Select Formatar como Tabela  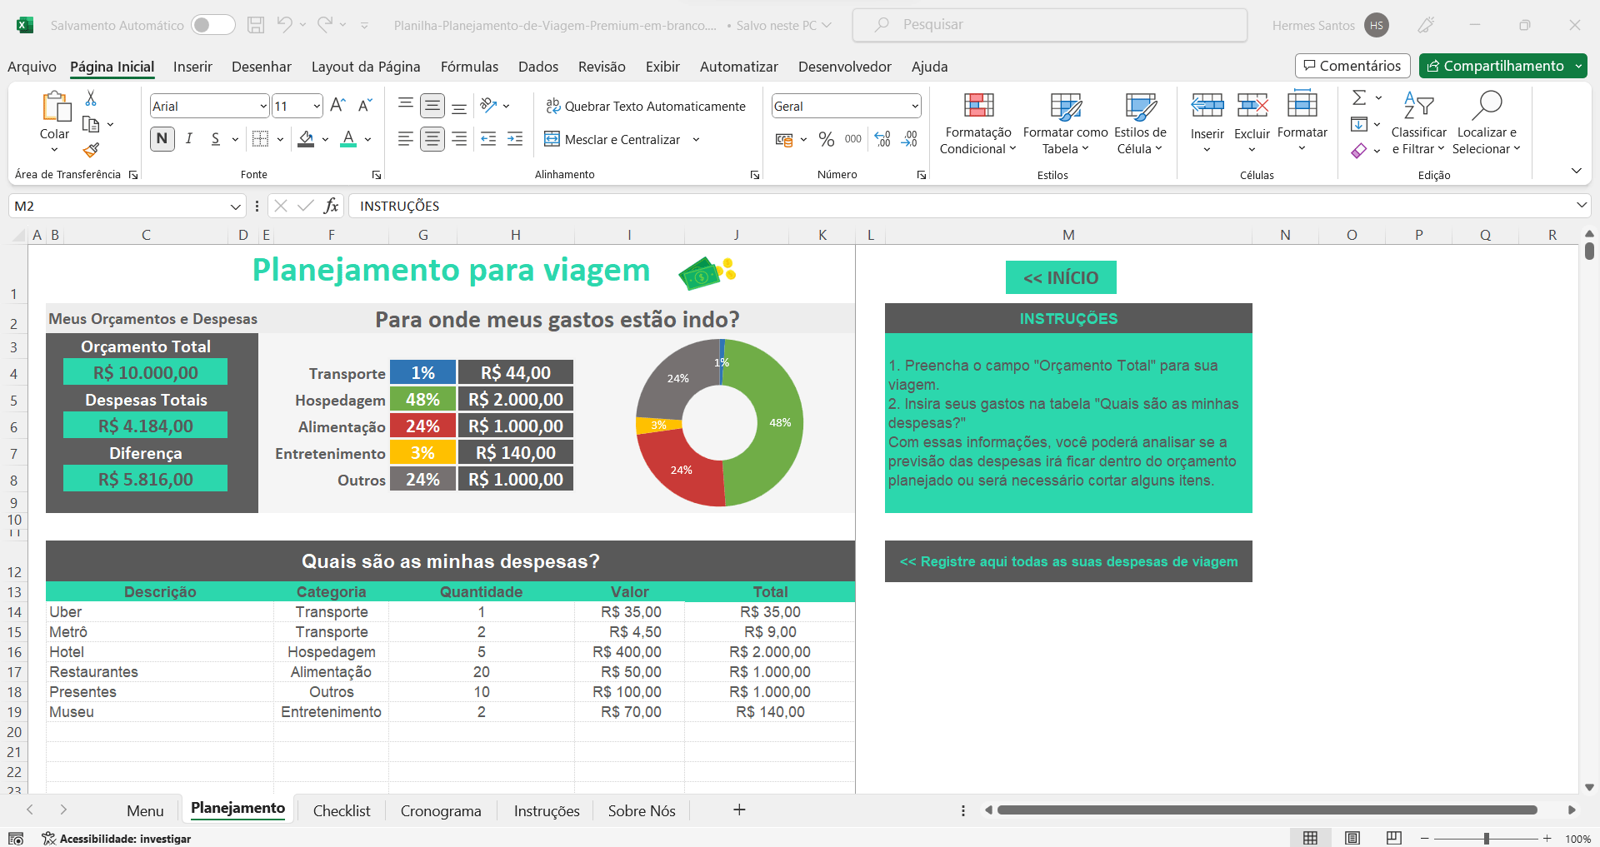[x=1064, y=123]
